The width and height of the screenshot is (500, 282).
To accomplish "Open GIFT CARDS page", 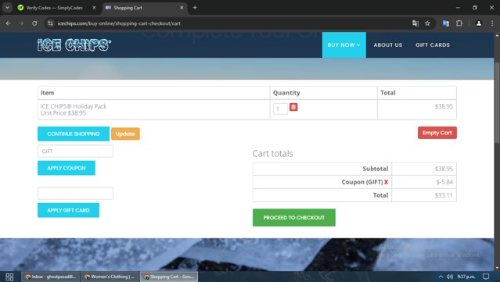I will click(433, 45).
